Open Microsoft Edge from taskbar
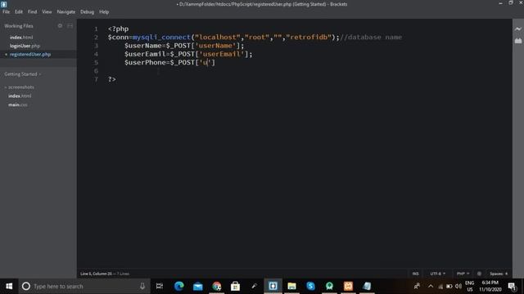Viewport: 524px width, 294px height. (x=178, y=286)
